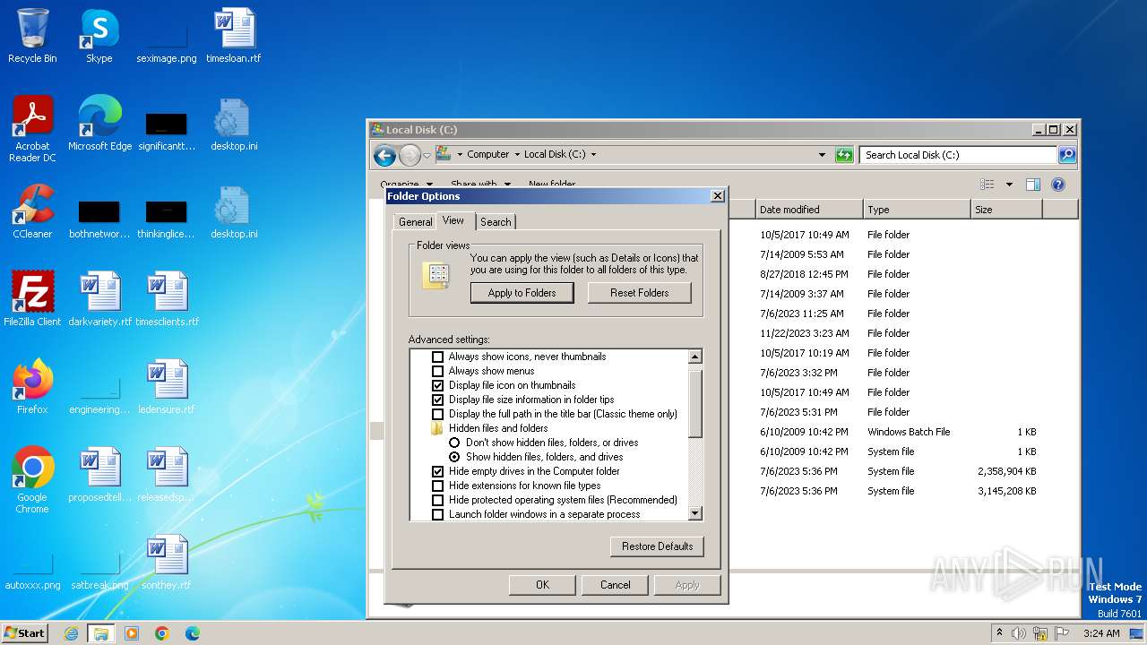Check Launch folder windows in separate process
The height and width of the screenshot is (645, 1147).
pos(437,514)
